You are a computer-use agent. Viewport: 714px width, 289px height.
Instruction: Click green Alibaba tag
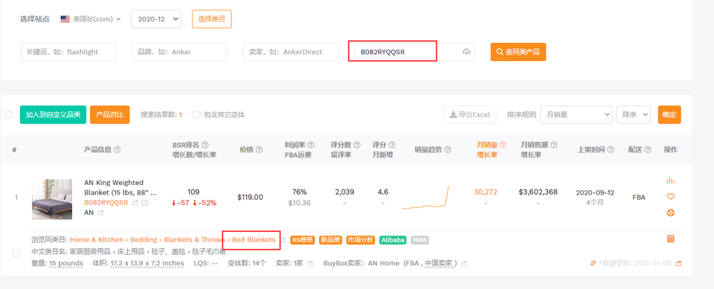point(393,240)
